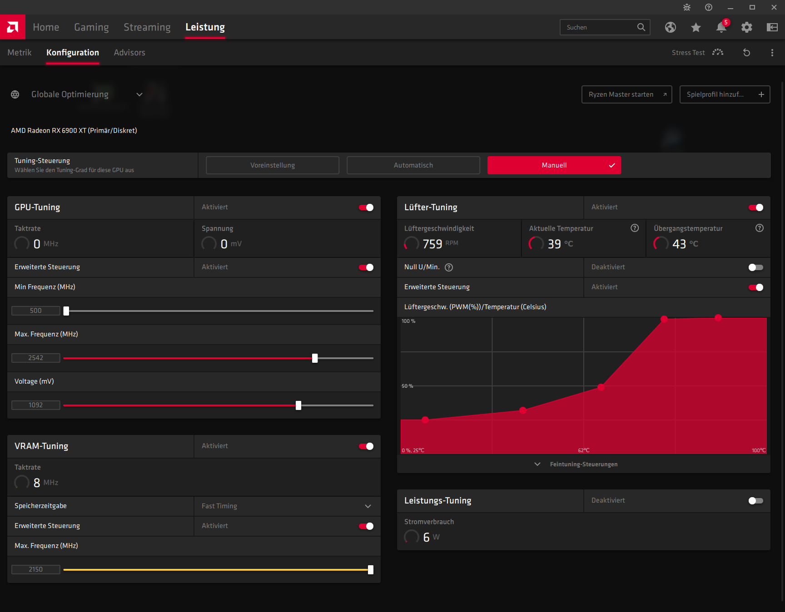Toggle GPU Erweiterte Steuerung switch
This screenshot has height=612, width=785.
point(366,267)
